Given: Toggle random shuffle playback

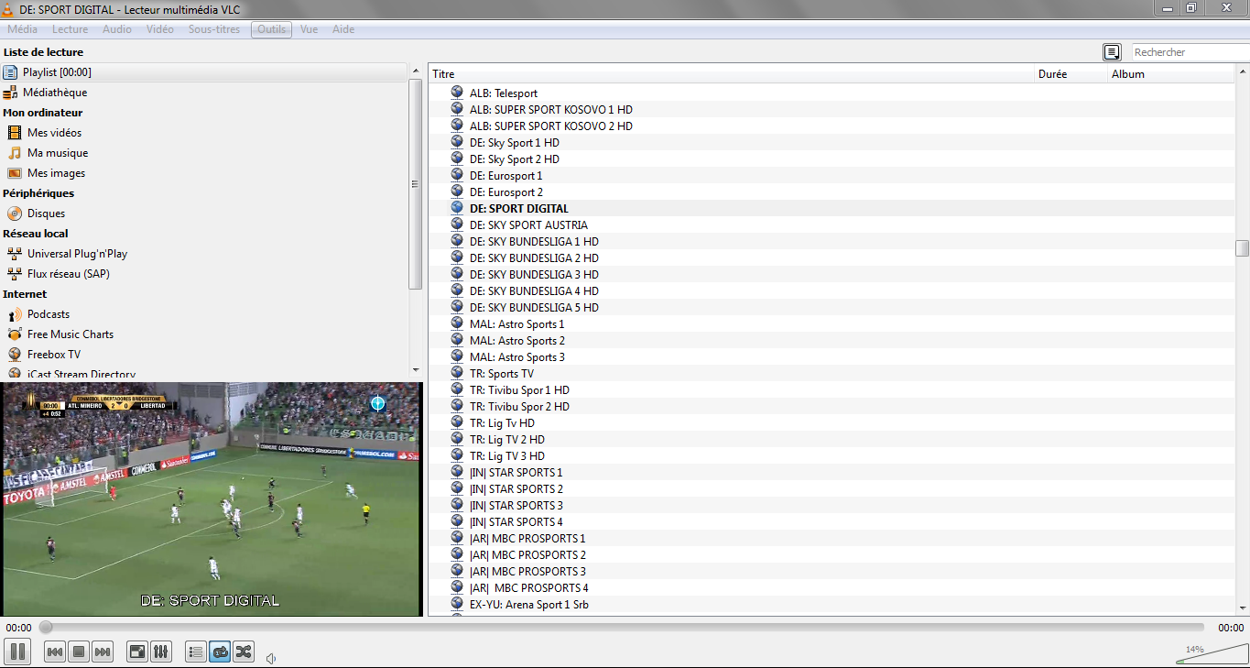Looking at the screenshot, I should 244,652.
